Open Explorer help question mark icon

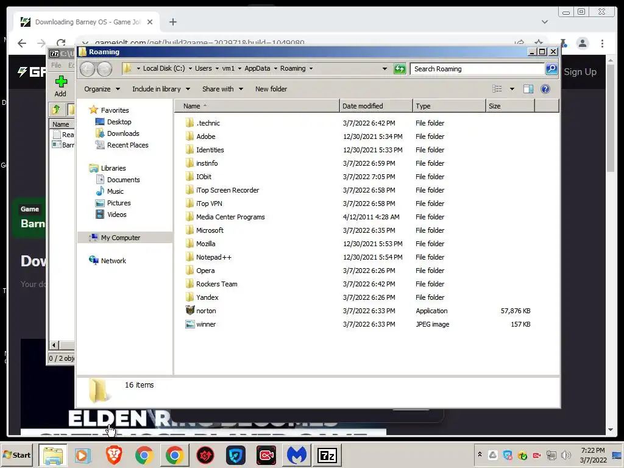coord(545,89)
